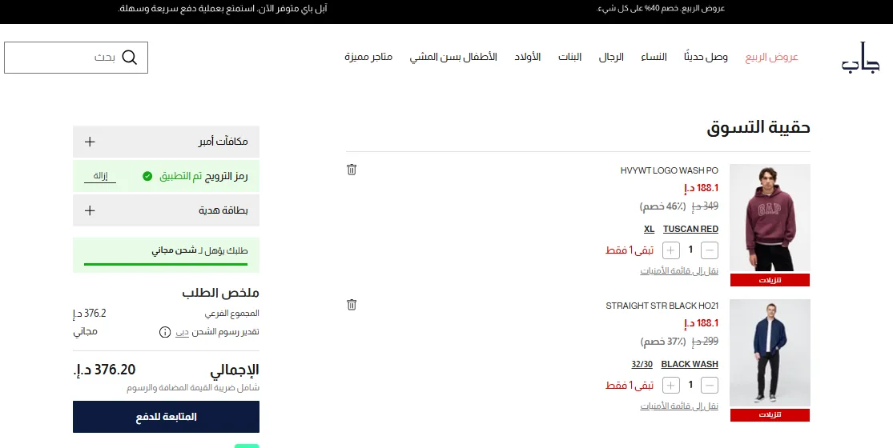Click spring offers 40% banner text
The width and height of the screenshot is (893, 448).
[x=661, y=9]
